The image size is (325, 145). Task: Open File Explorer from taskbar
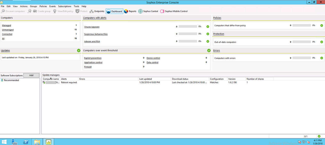point(37,142)
